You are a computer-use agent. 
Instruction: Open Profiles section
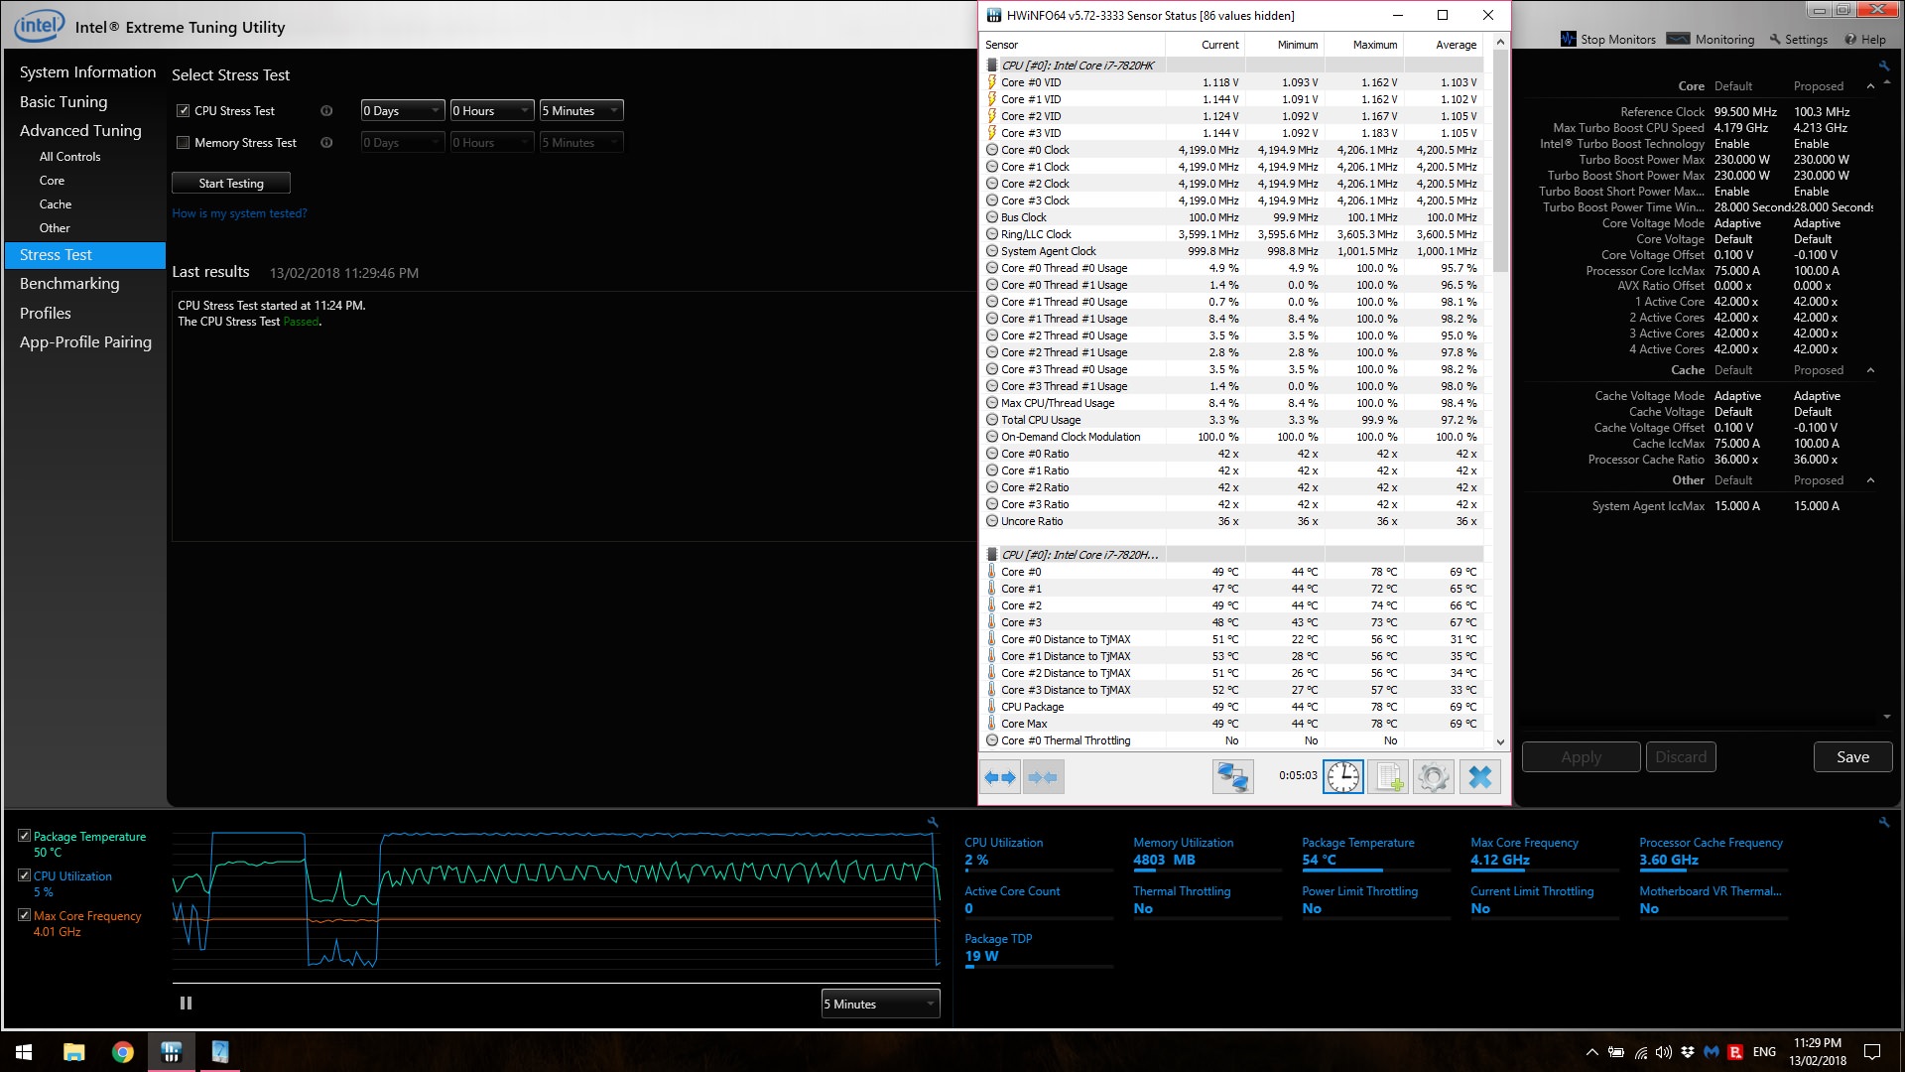point(46,314)
